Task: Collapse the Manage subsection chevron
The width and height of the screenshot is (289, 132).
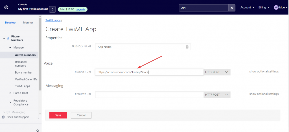Action: pyautogui.click(x=10, y=47)
